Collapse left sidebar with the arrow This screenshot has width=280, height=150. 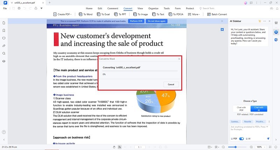click(x=4, y=140)
